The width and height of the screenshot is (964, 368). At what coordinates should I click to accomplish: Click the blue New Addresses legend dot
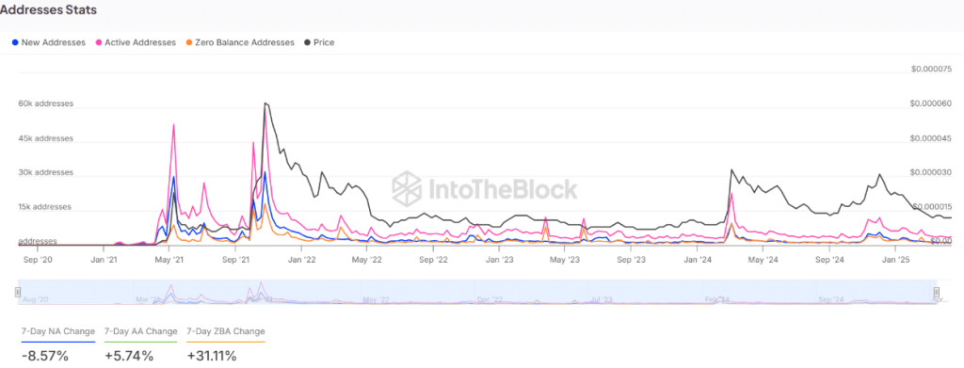tap(15, 42)
